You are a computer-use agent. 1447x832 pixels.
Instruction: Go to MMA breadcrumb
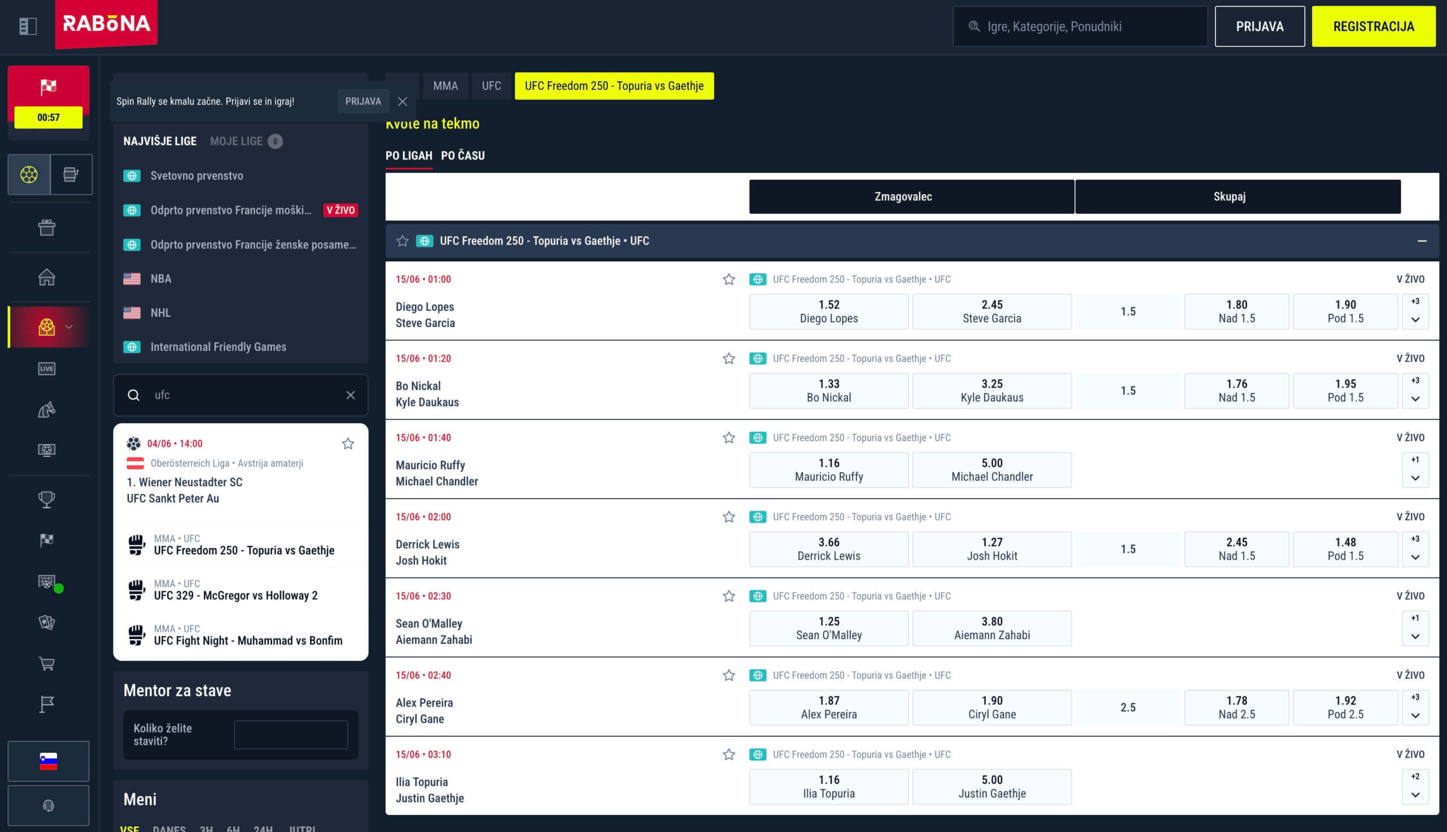point(445,87)
